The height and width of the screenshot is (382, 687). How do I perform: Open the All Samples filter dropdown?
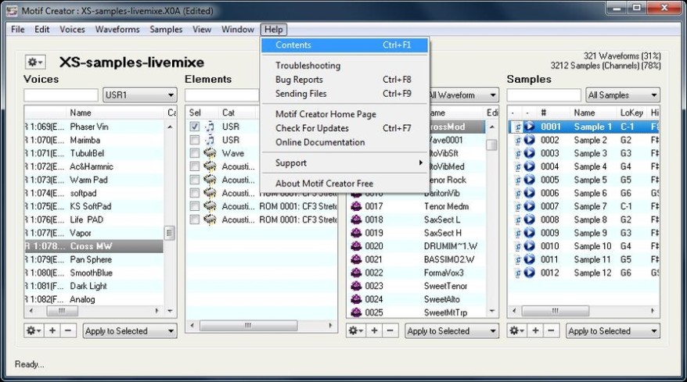coord(623,95)
